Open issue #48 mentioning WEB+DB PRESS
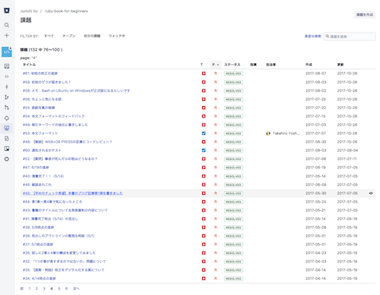The image size is (380, 295). click(68, 142)
